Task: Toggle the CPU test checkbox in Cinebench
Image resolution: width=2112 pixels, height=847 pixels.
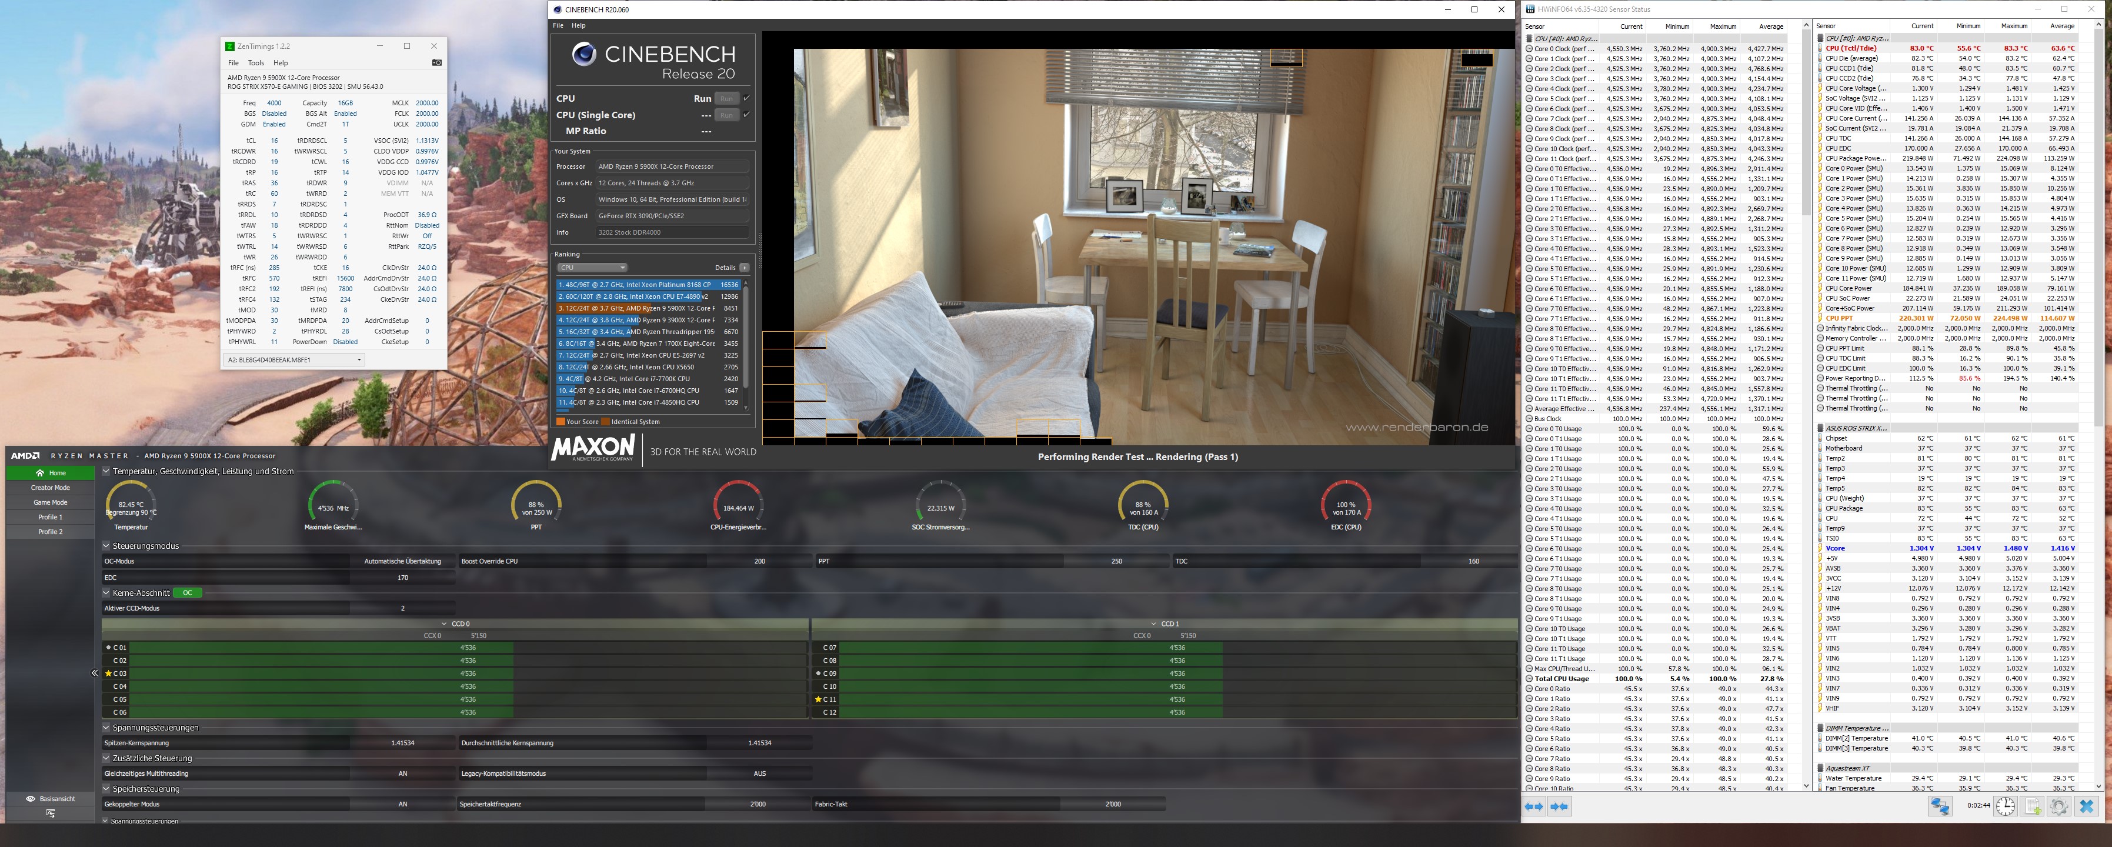Action: 746,98
